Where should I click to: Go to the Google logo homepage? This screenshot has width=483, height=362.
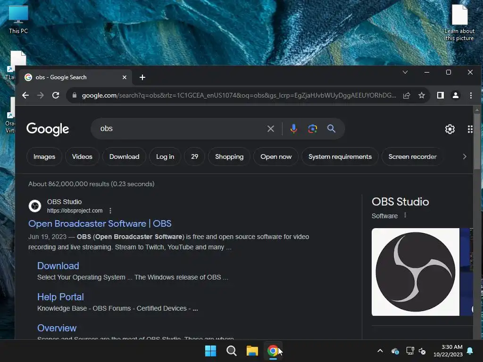(x=48, y=129)
